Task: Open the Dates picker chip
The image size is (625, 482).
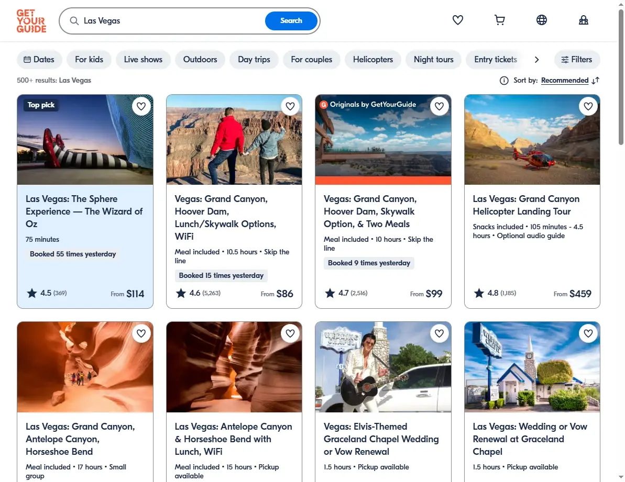Action: [39, 60]
